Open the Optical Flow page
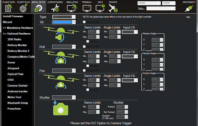Viewport: 198px width, 126px height. (15, 74)
